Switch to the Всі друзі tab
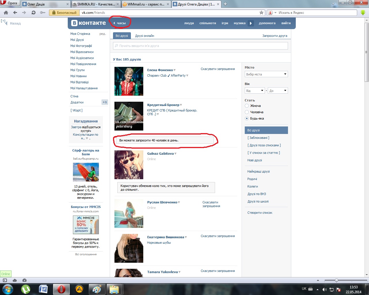 [x=122, y=36]
